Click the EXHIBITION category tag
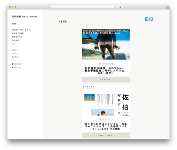The height and width of the screenshot is (150, 177). pos(105,79)
